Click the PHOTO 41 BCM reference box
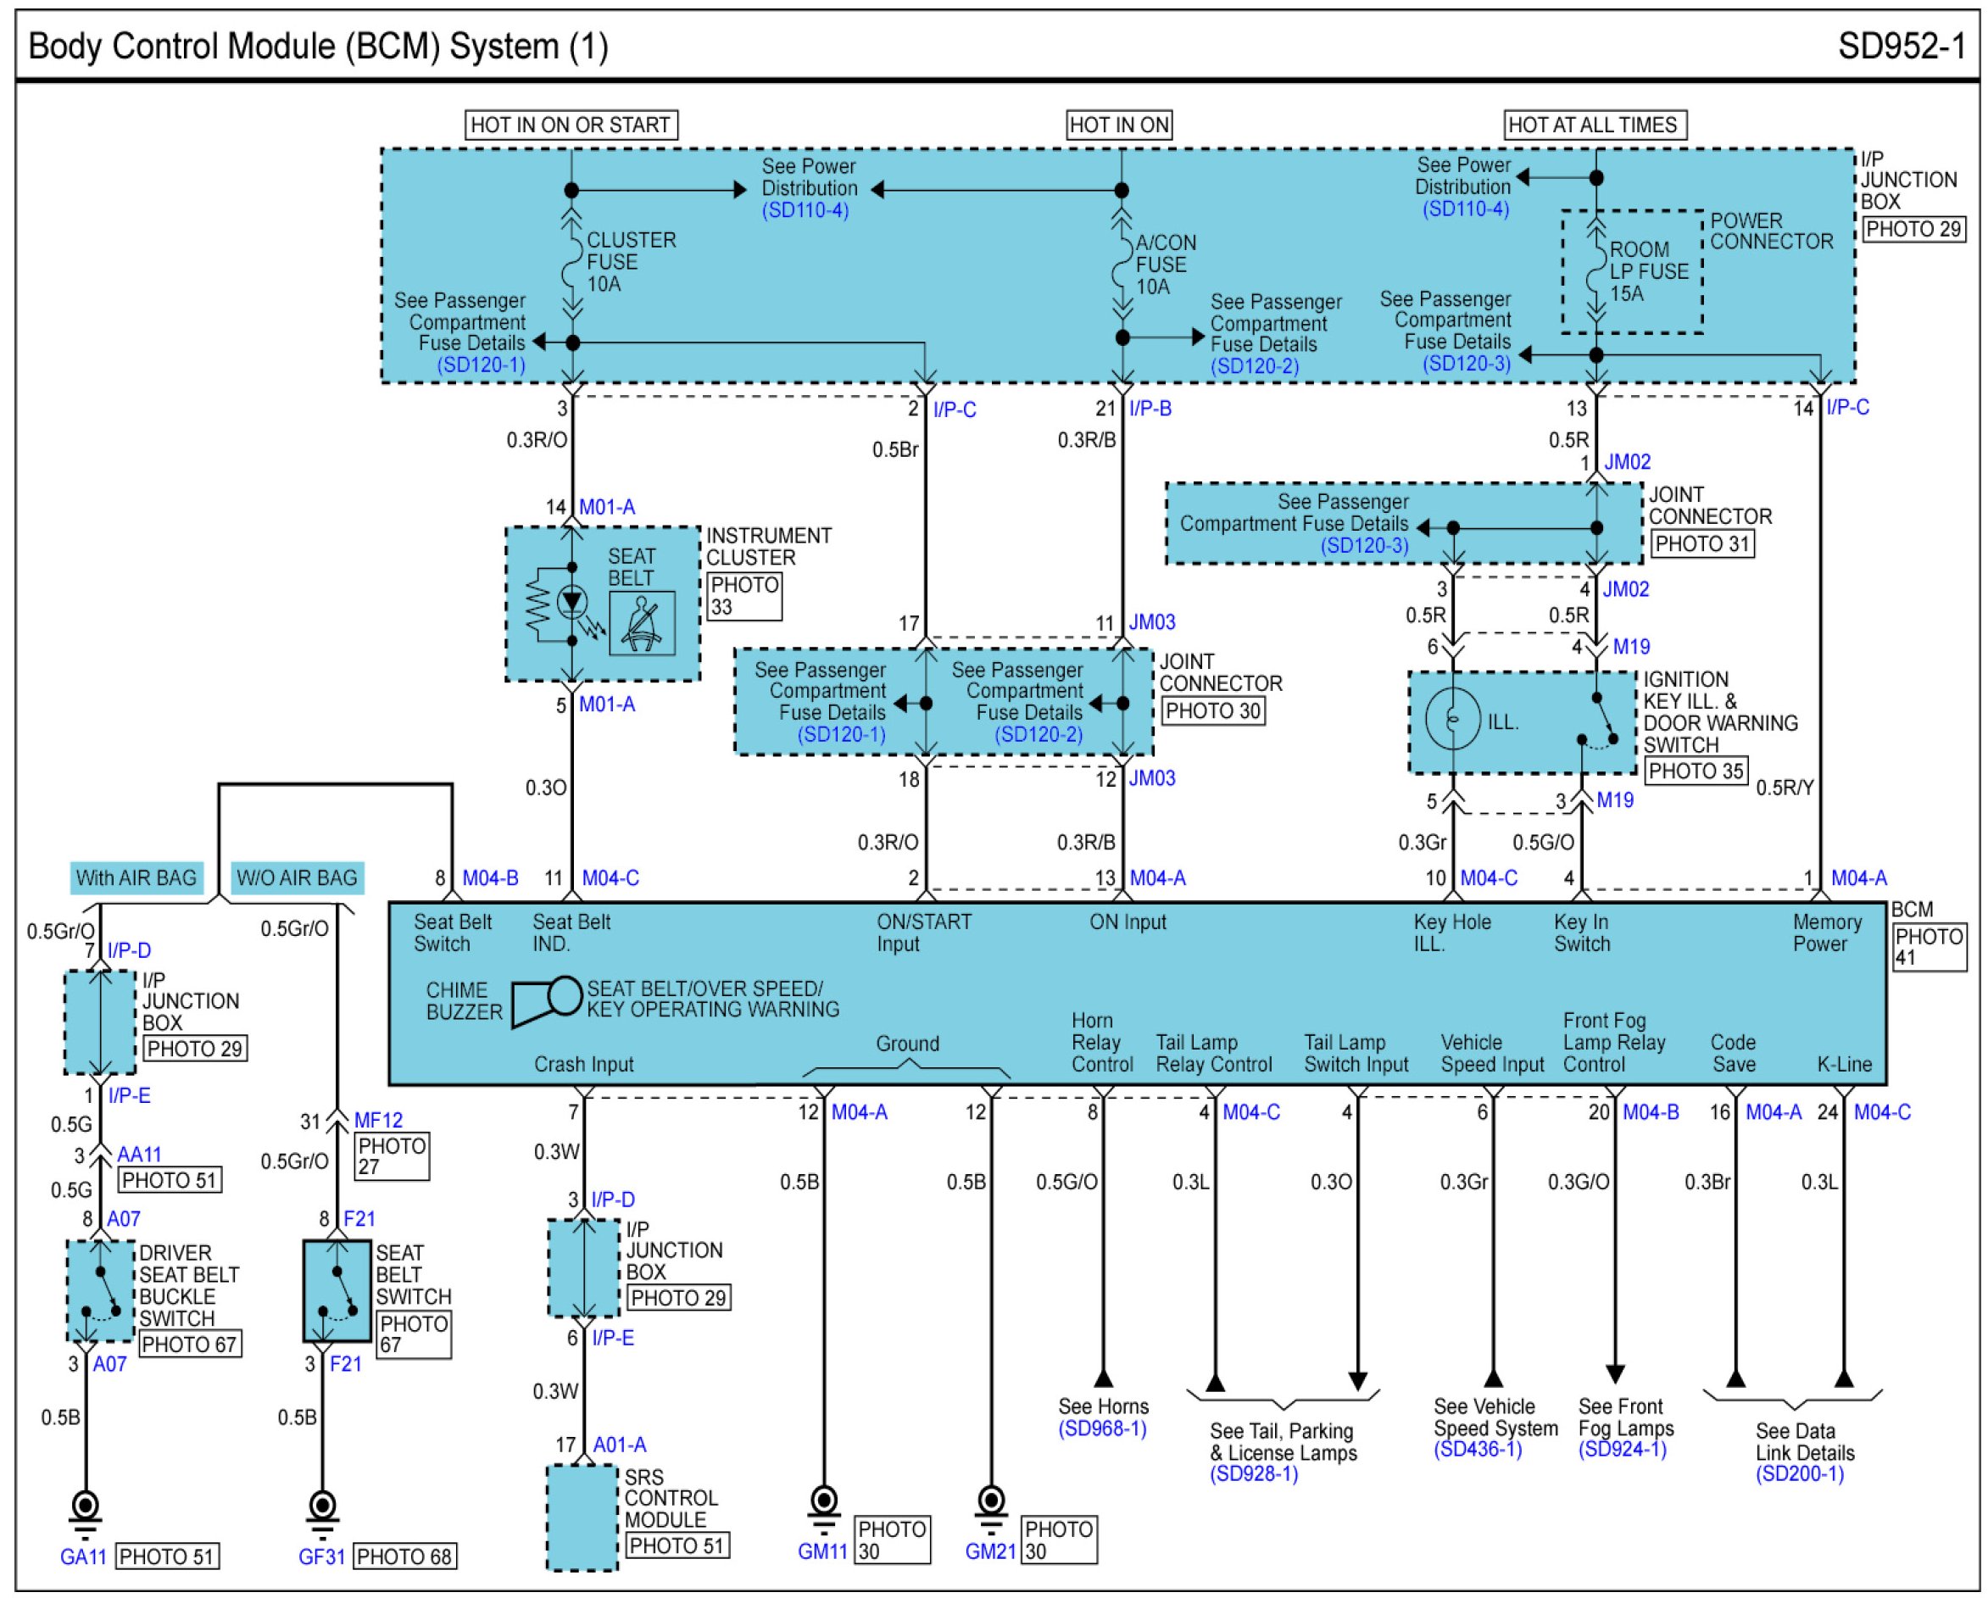This screenshot has height=1598, width=1988. click(1928, 947)
